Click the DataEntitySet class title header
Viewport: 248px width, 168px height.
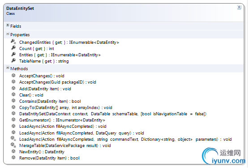tap(20, 8)
